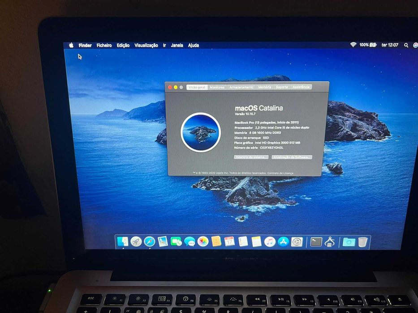Click the Disco de arranque SSD text
Image resolution: width=418 pixels, height=313 pixels.
[251, 138]
